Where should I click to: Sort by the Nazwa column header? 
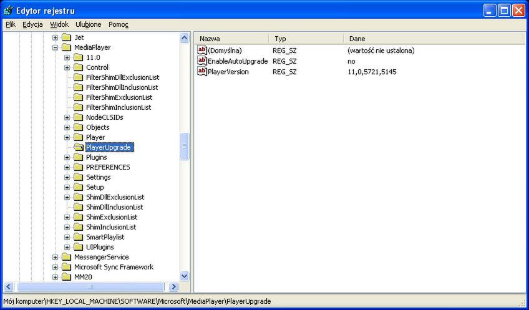point(233,39)
